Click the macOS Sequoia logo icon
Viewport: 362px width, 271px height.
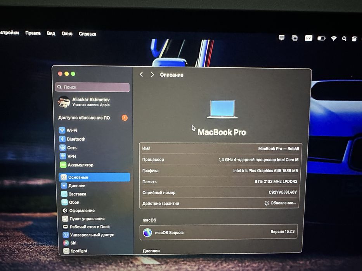tap(147, 233)
